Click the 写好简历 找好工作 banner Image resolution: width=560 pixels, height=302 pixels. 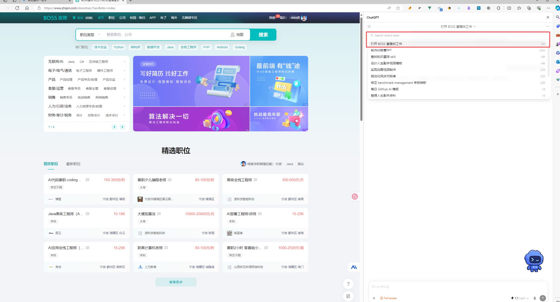pos(191,81)
